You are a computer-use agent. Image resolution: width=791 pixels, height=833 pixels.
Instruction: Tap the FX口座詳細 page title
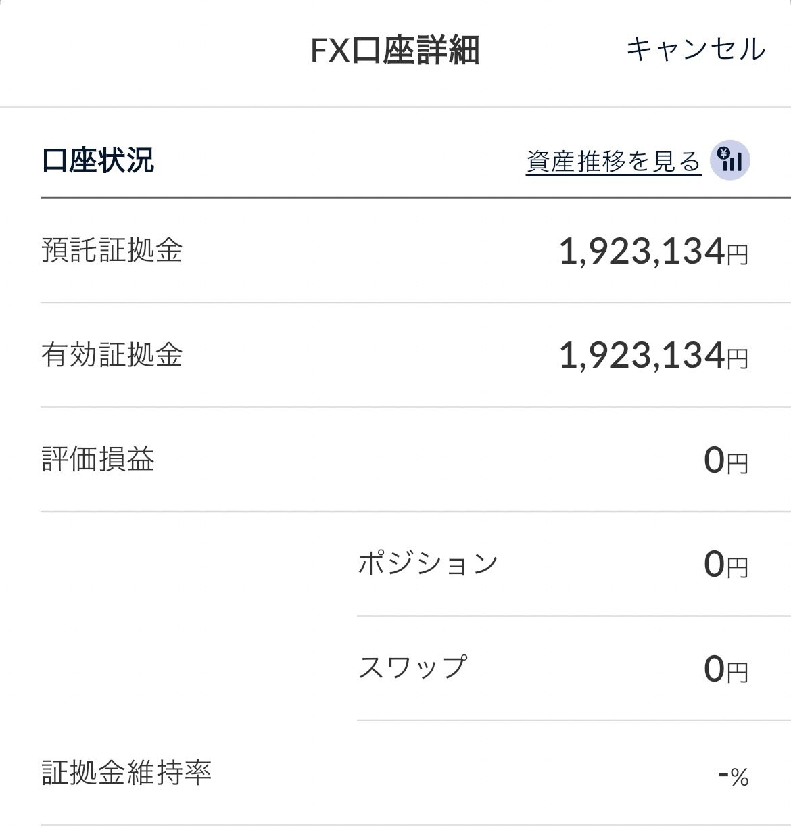click(395, 51)
